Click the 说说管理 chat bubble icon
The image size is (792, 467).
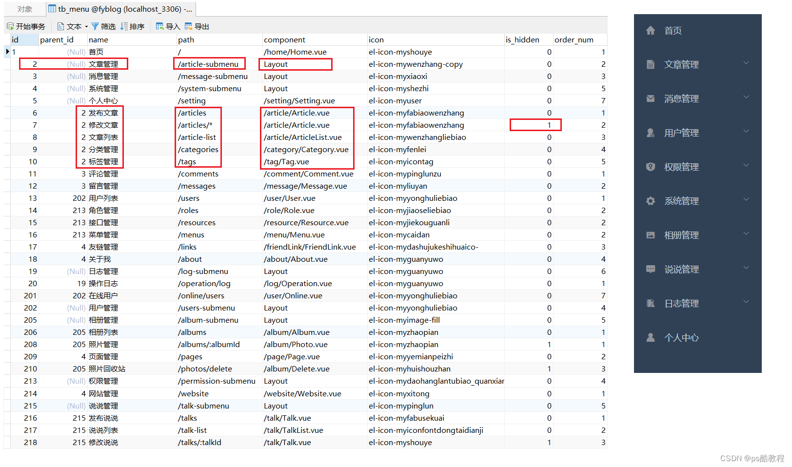tap(651, 269)
